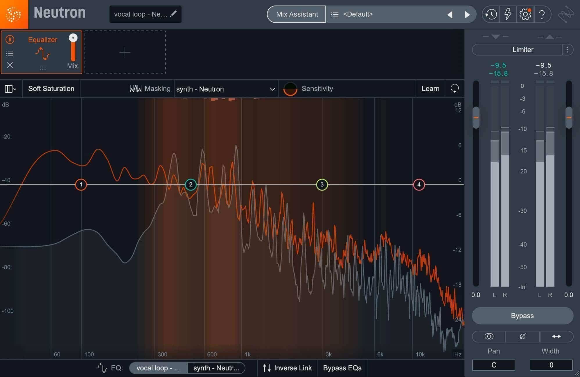The width and height of the screenshot is (580, 377).
Task: Select previous preset arrow
Action: [x=450, y=15]
